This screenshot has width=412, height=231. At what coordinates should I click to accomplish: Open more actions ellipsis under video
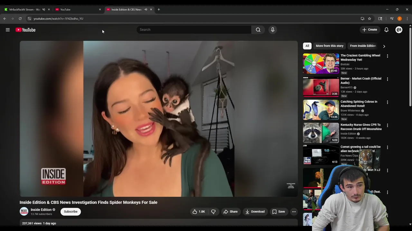(x=294, y=212)
